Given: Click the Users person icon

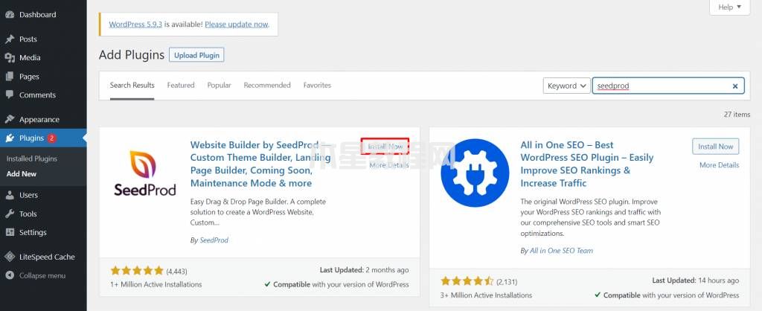Looking at the screenshot, I should [x=10, y=195].
